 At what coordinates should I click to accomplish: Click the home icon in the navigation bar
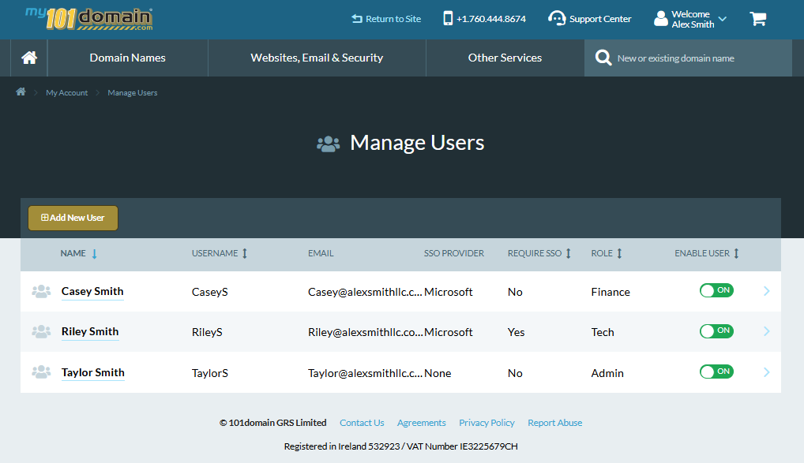coord(28,57)
